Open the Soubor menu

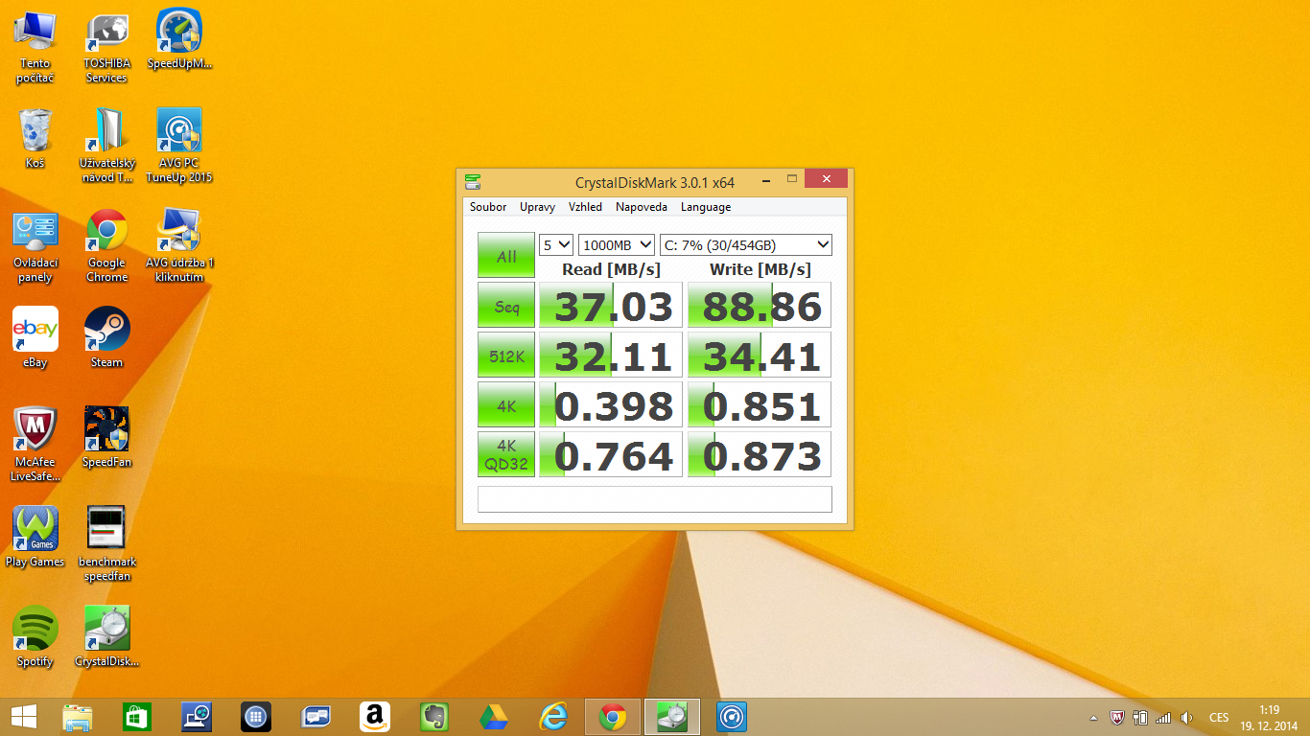[x=488, y=207]
